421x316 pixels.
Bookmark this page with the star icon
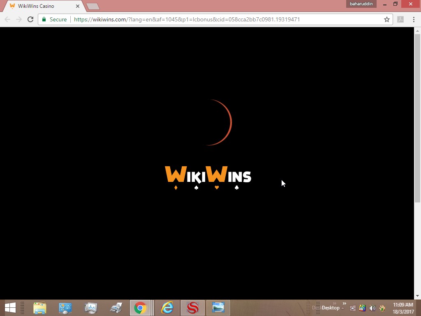pos(386,19)
